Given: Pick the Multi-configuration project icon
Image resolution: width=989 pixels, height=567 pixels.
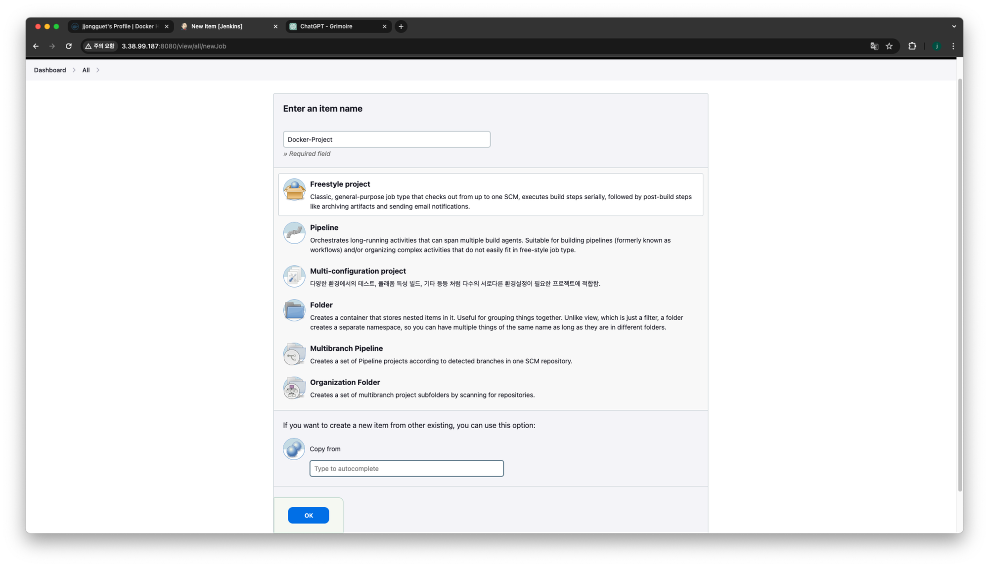Looking at the screenshot, I should (294, 276).
